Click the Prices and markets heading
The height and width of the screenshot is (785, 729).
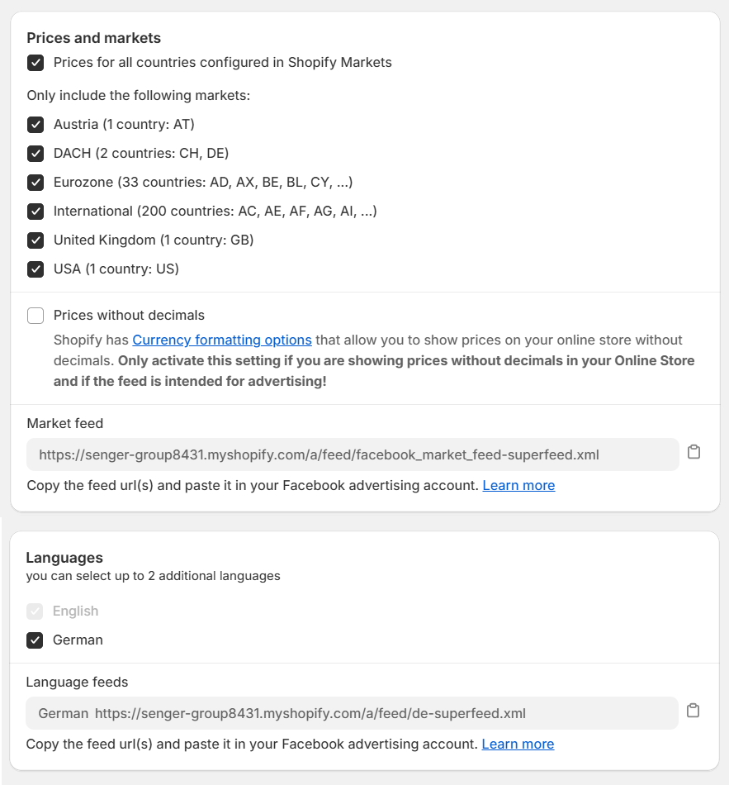click(93, 38)
